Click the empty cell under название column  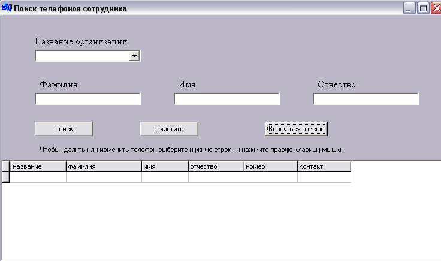point(38,177)
